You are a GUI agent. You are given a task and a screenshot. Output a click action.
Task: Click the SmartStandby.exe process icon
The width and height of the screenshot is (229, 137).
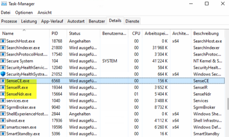(3, 134)
